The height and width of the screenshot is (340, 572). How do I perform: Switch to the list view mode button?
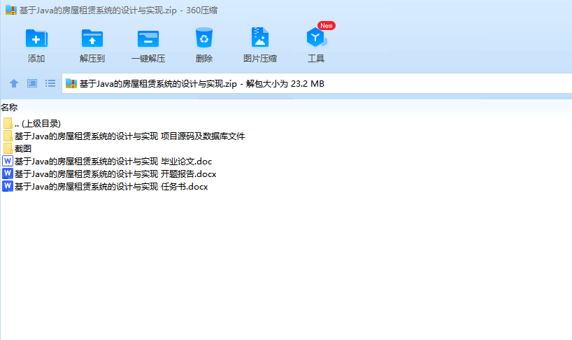tap(50, 83)
